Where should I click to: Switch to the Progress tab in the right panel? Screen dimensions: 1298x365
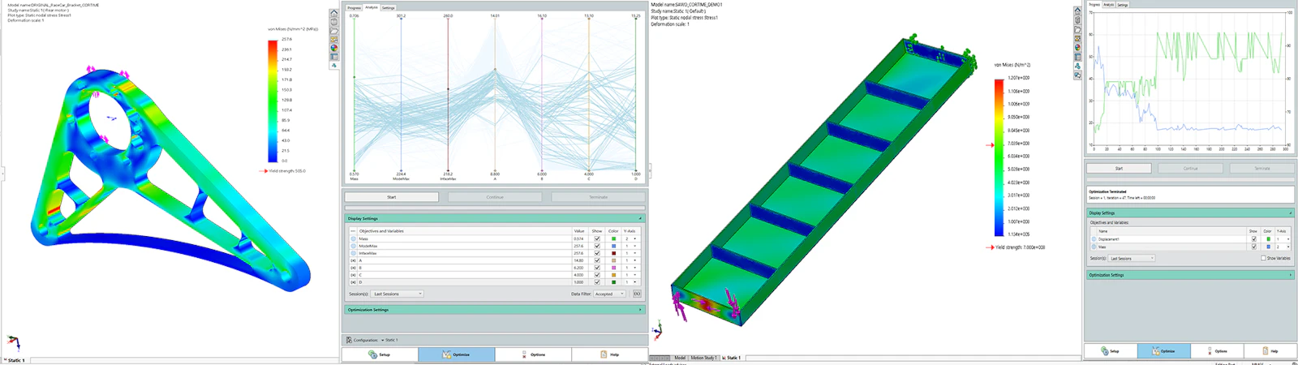pos(1094,5)
